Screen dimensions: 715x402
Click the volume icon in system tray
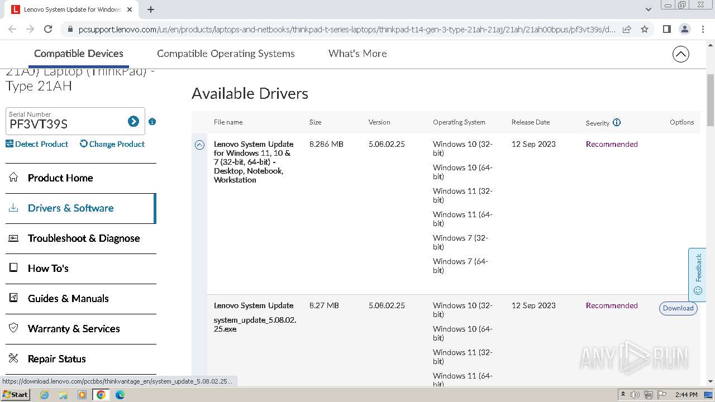click(x=635, y=395)
